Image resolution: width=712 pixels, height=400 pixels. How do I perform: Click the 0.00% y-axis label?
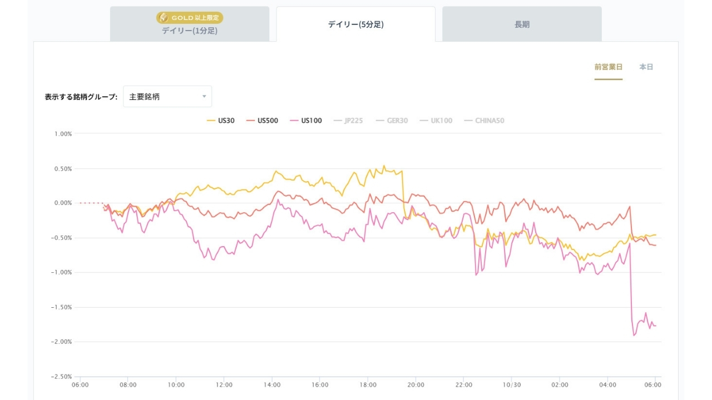point(63,203)
